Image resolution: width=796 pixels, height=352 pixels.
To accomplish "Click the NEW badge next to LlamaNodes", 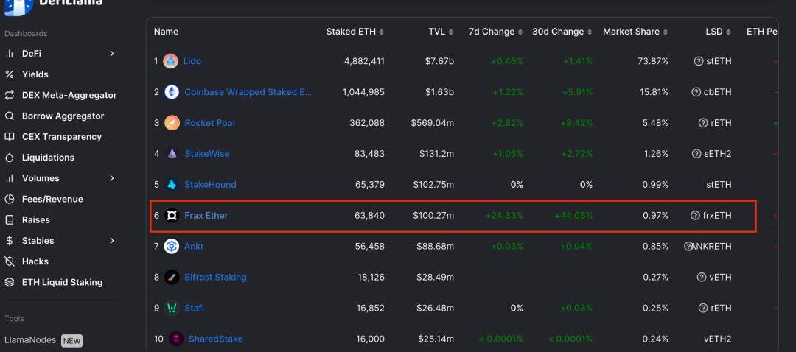I will (71, 341).
